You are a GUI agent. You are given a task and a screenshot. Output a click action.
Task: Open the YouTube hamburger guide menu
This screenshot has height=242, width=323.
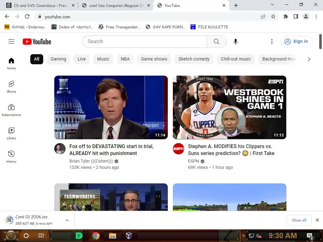pyautogui.click(x=11, y=42)
